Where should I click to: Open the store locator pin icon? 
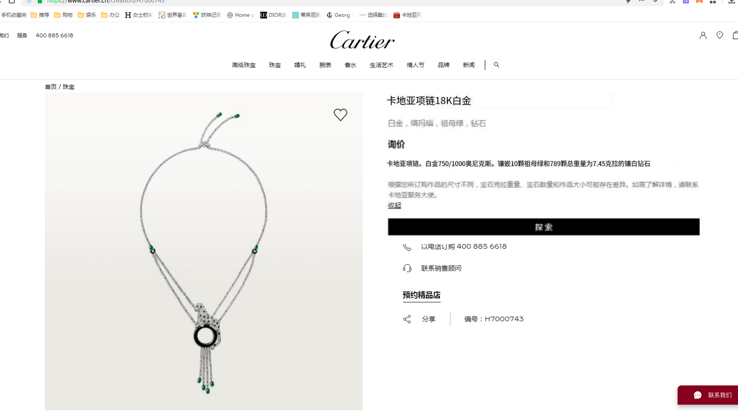coord(720,35)
